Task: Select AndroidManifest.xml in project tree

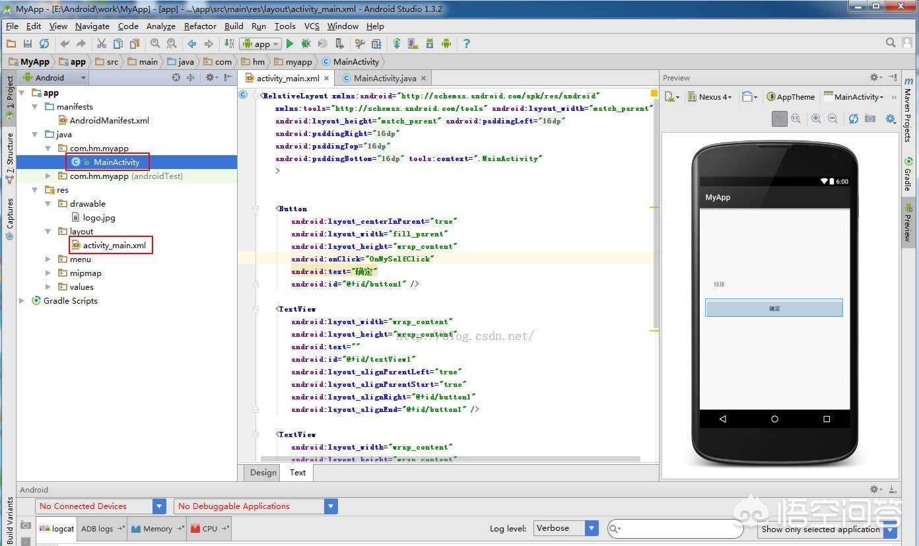Action: coord(104,120)
